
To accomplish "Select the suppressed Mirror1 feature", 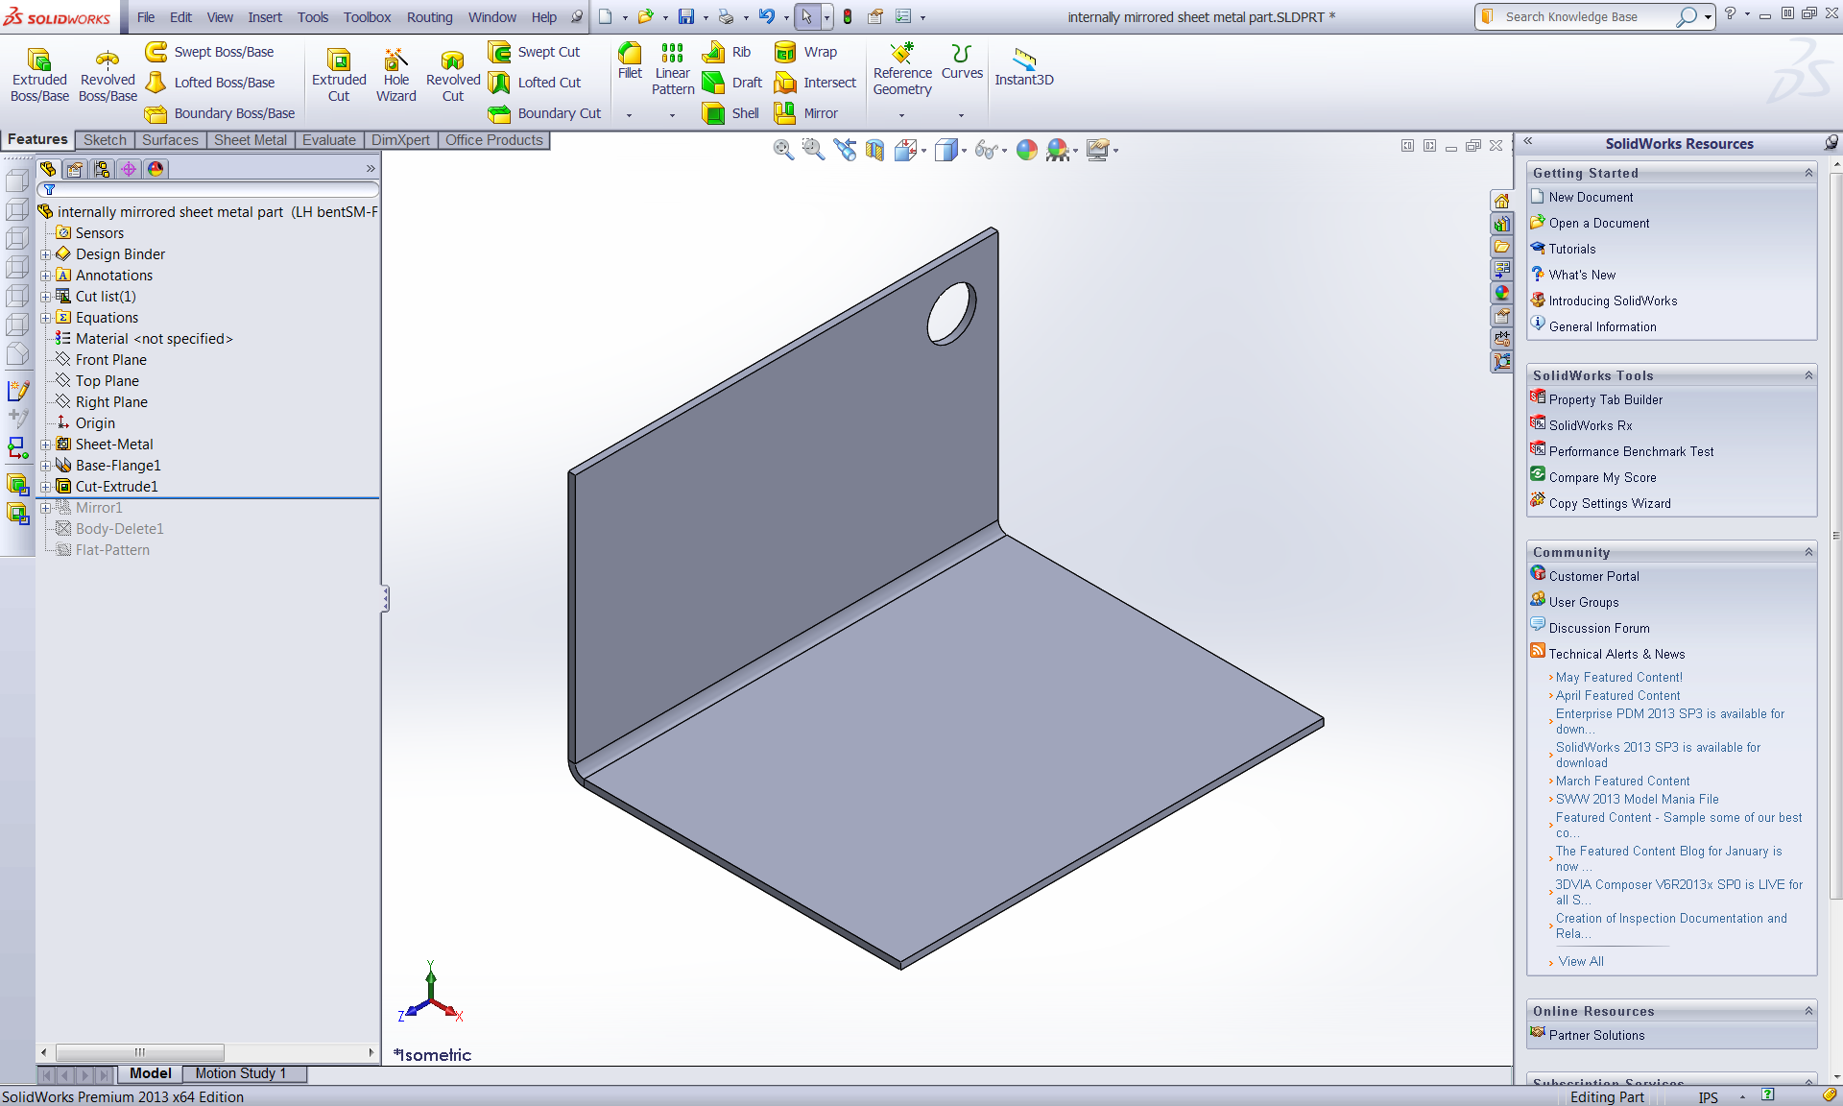I will coord(99,508).
